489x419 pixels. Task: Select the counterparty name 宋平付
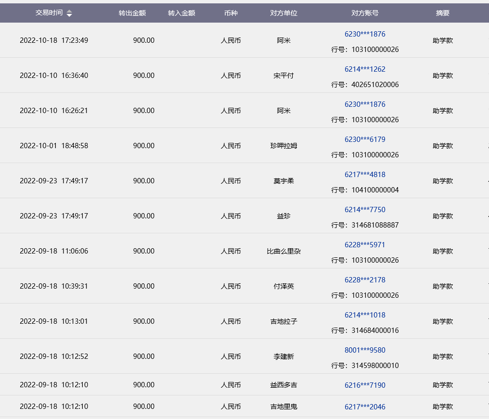283,76
